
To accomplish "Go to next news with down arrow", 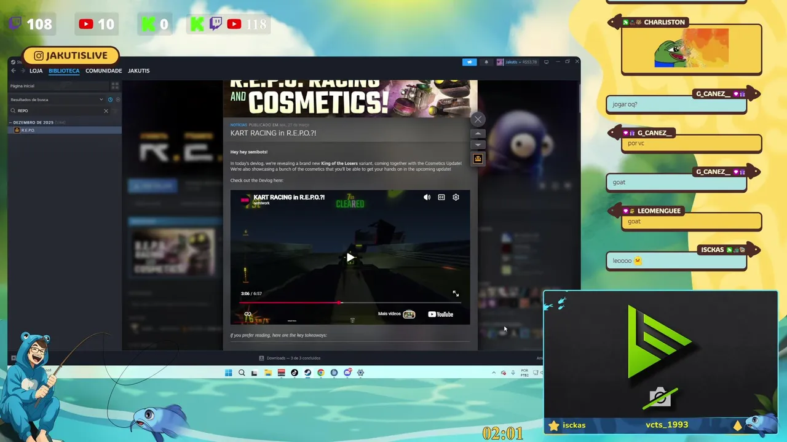I will click(x=478, y=145).
